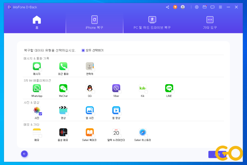This screenshot has width=247, height=165.
Task: Check the 연락처 checkbox
Action: [x=94, y=70]
